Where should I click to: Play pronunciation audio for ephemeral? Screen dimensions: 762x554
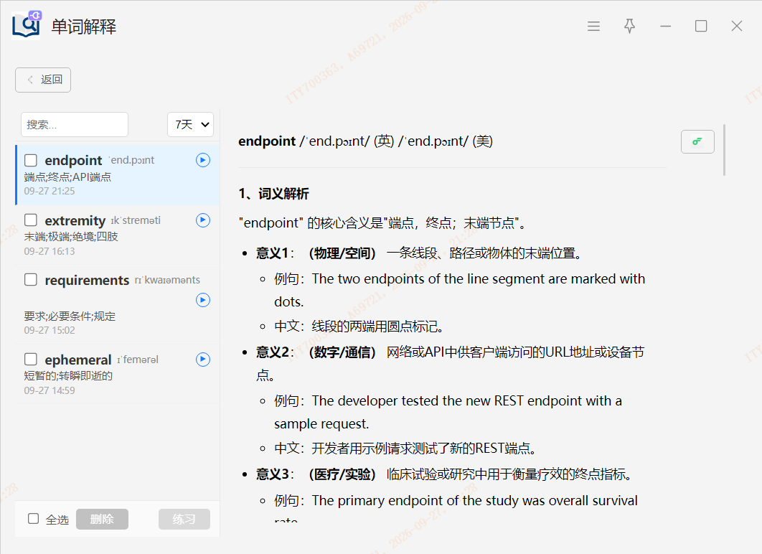pos(202,359)
